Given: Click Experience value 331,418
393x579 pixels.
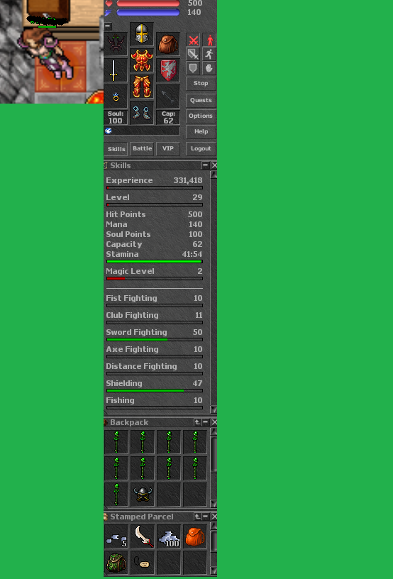Looking at the screenshot, I should click(x=188, y=180).
